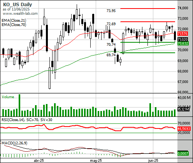Click the 'as of 13/06/2025' date label
The width and height of the screenshot is (193, 163).
(x=16, y=9)
